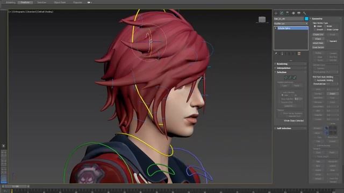Image resolution: width=344 pixels, height=193 pixels.
Task: Click Configure Modifier Sets icon
Action: (299, 54)
